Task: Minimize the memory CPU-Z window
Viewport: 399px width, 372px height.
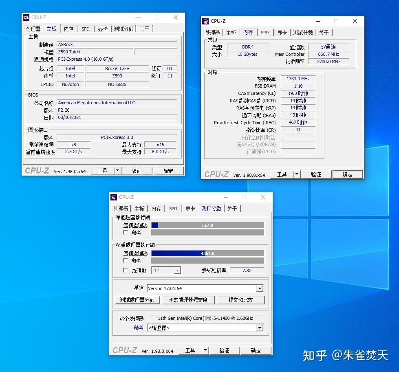Action: point(318,21)
